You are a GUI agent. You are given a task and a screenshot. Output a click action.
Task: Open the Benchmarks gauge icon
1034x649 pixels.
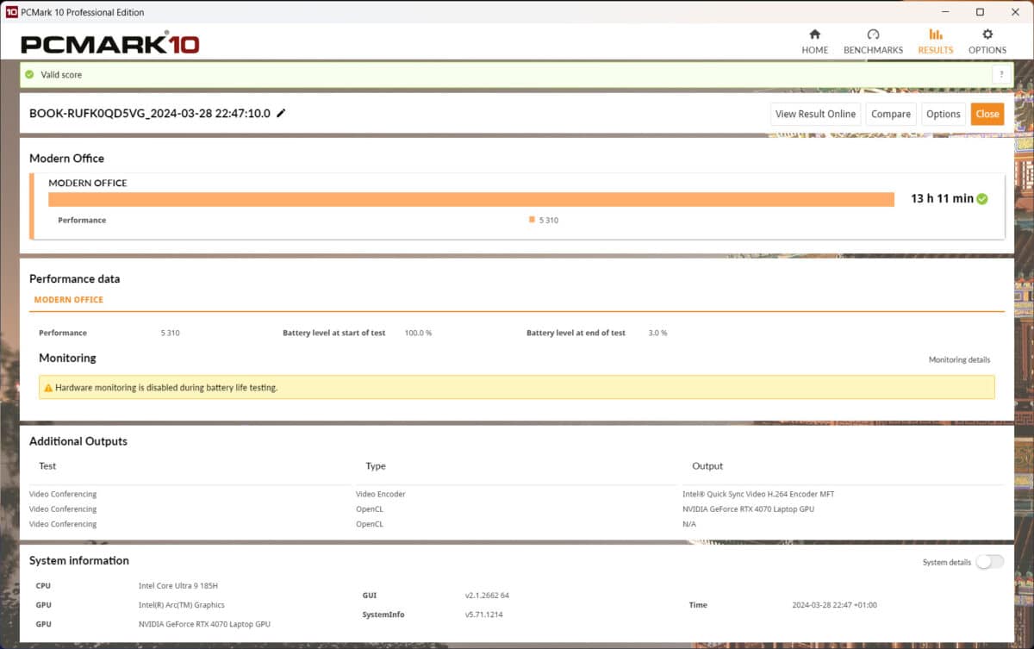pos(873,34)
